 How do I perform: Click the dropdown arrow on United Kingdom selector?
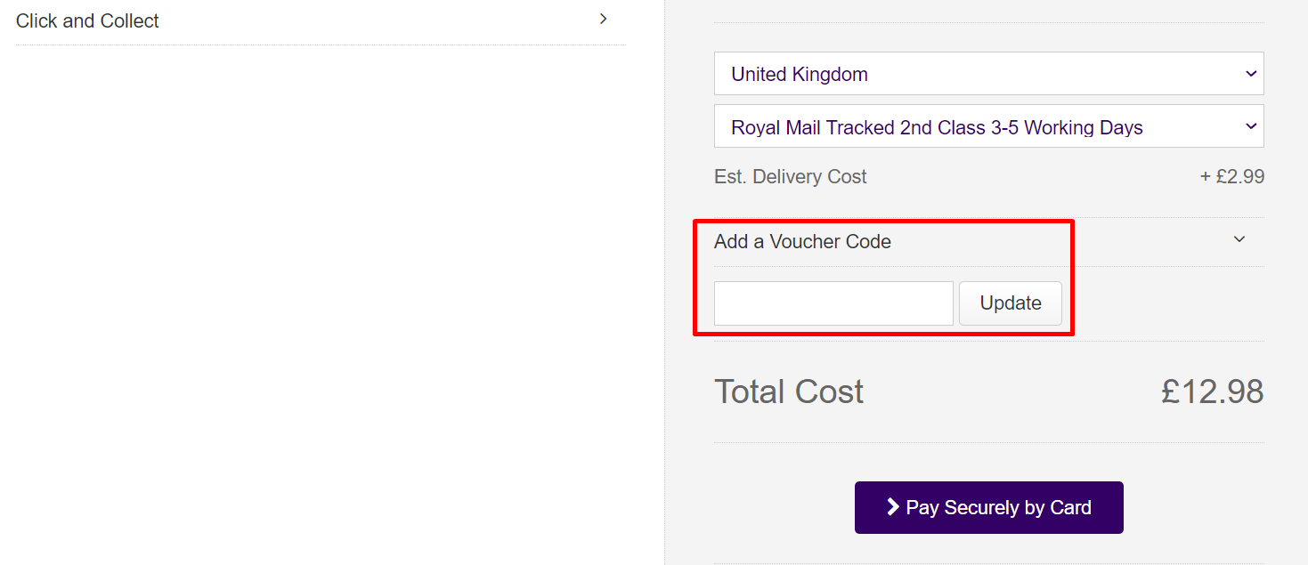1252,73
